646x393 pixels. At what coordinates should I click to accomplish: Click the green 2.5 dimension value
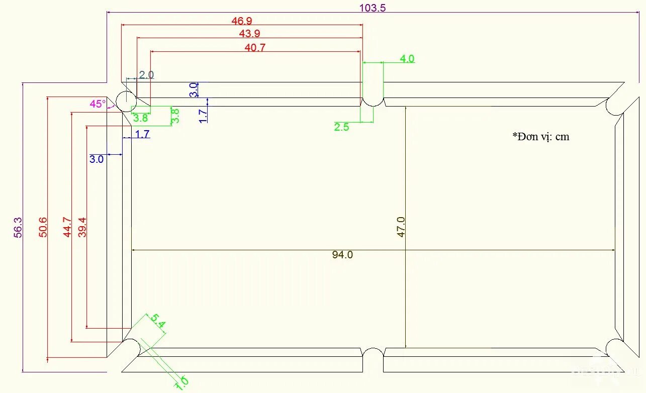click(341, 127)
